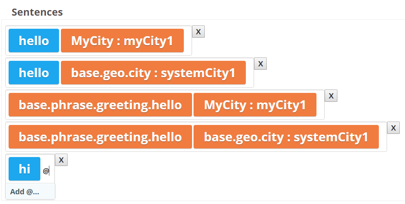Remove the 'hi' sentence with X
This screenshot has height=204, width=405.
click(61, 160)
